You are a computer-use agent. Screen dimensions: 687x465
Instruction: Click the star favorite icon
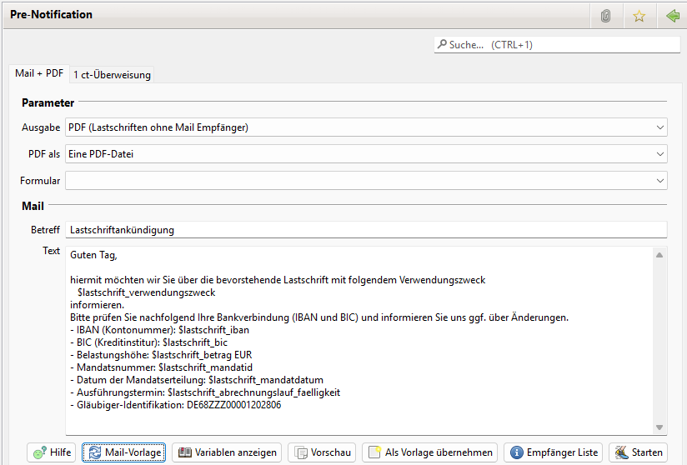639,16
